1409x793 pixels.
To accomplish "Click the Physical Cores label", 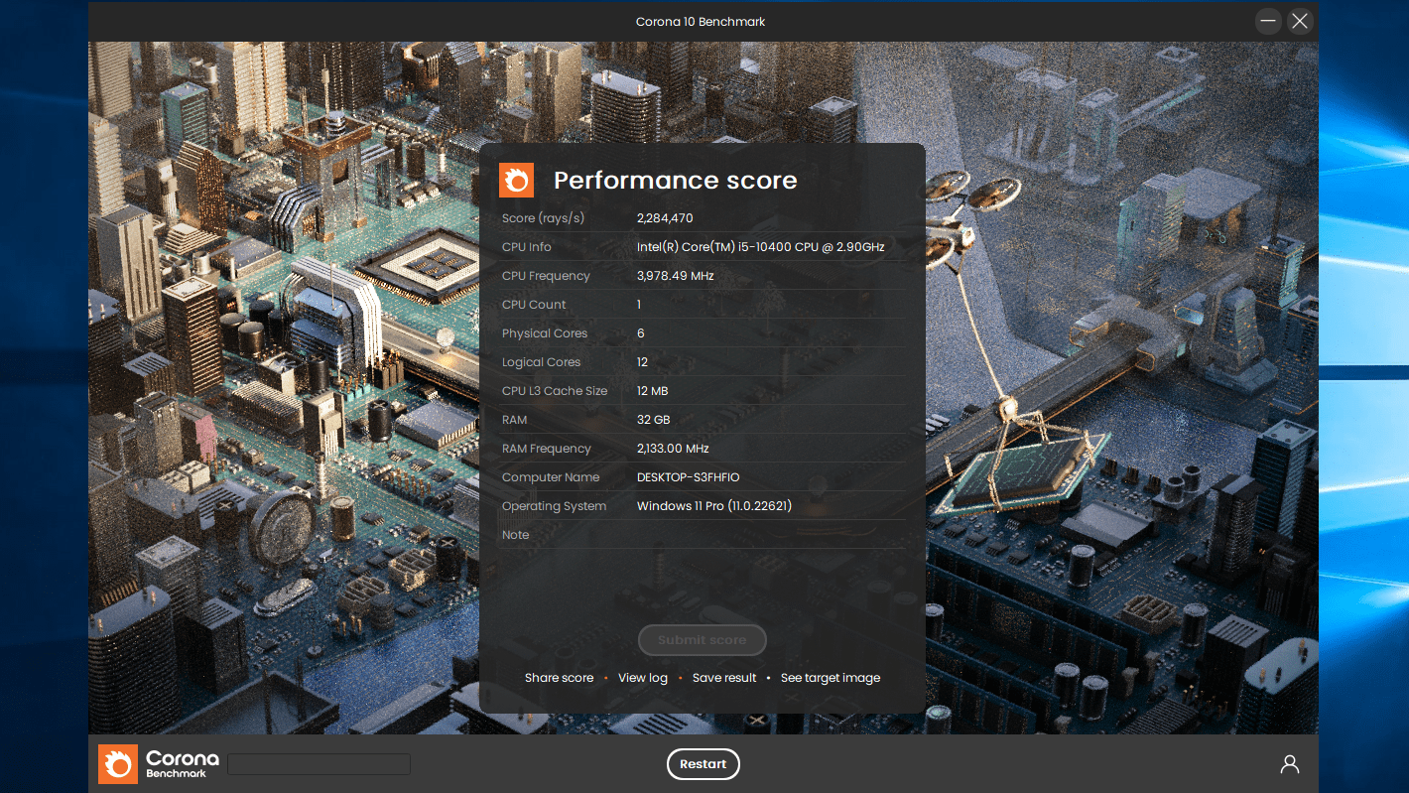I will coord(545,333).
